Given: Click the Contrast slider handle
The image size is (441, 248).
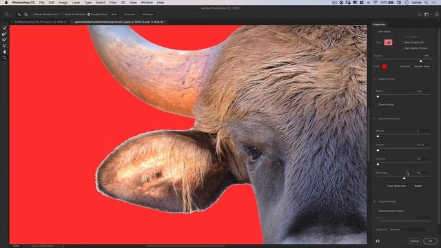Looking at the screenshot, I should click(x=378, y=164).
